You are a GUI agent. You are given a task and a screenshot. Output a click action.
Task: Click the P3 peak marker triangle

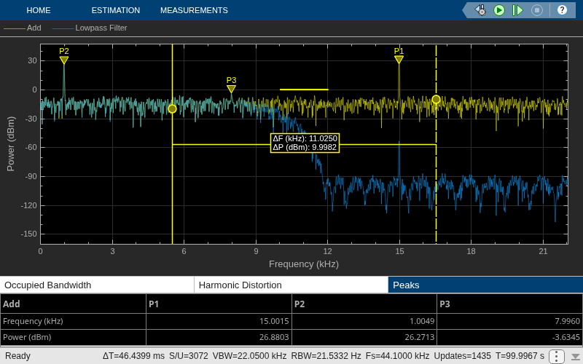click(231, 89)
